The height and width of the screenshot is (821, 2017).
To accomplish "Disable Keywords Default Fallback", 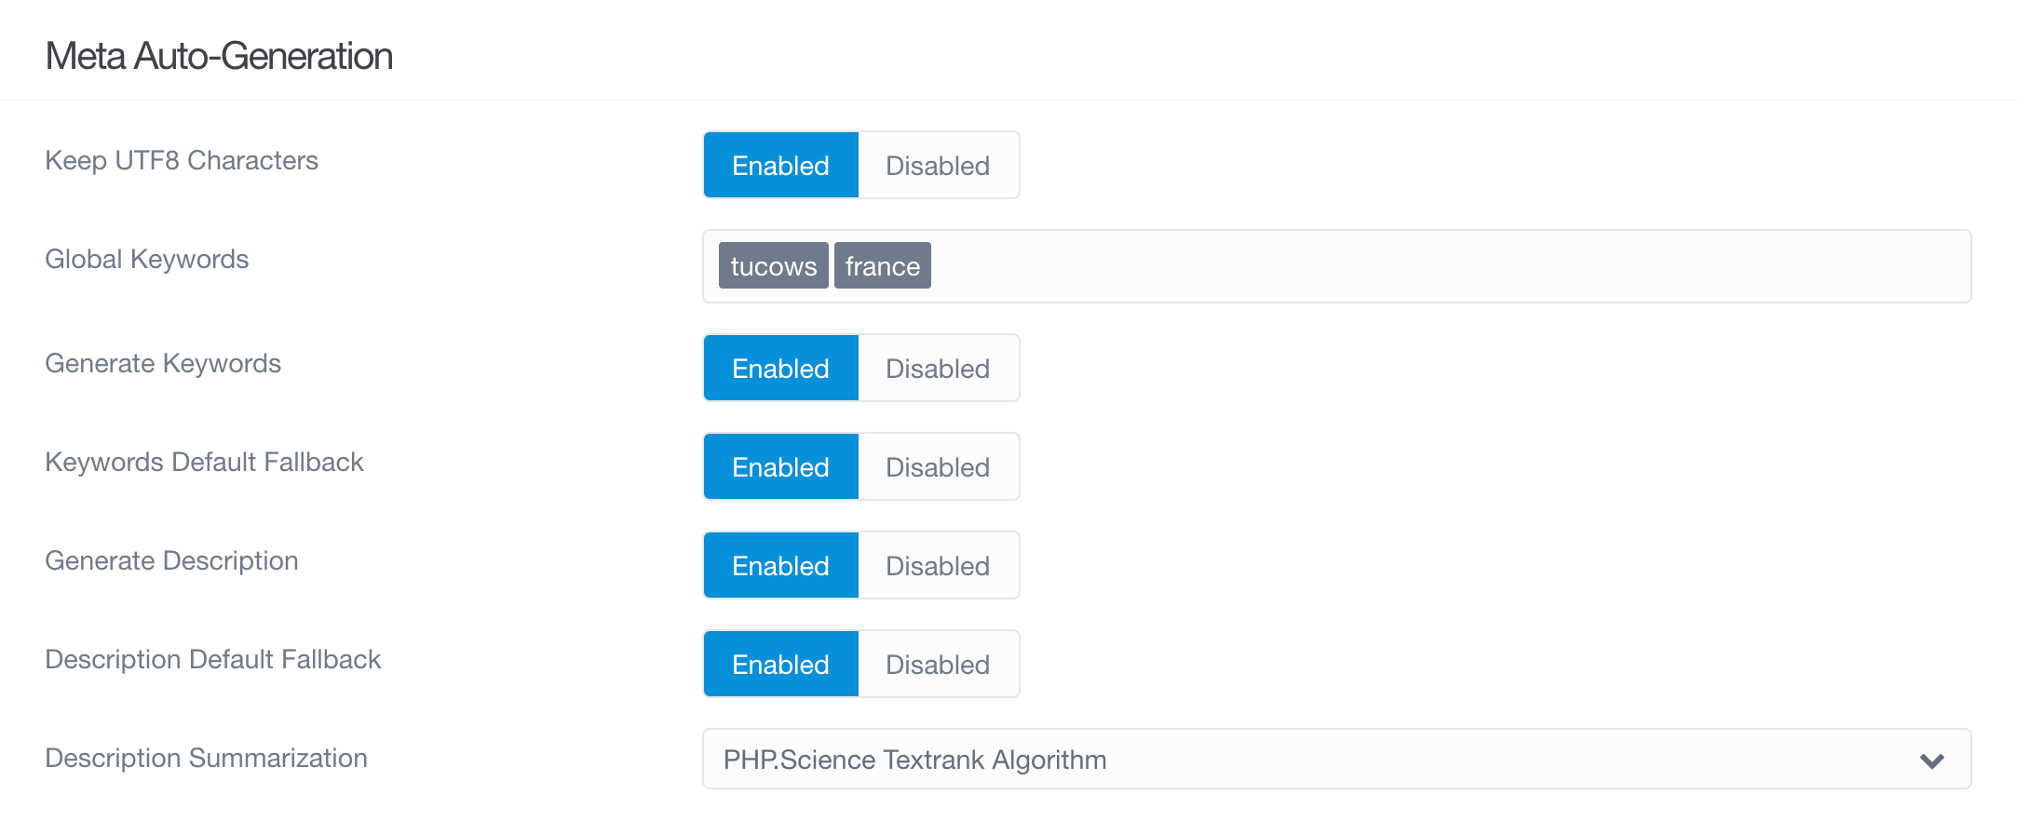I will click(x=938, y=466).
